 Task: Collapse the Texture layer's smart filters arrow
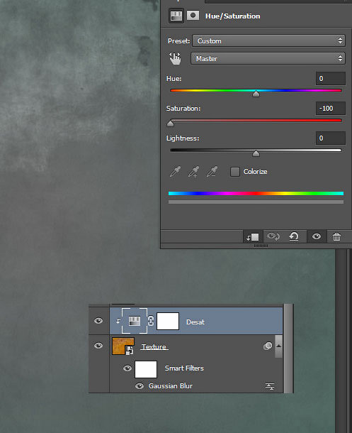(279, 346)
